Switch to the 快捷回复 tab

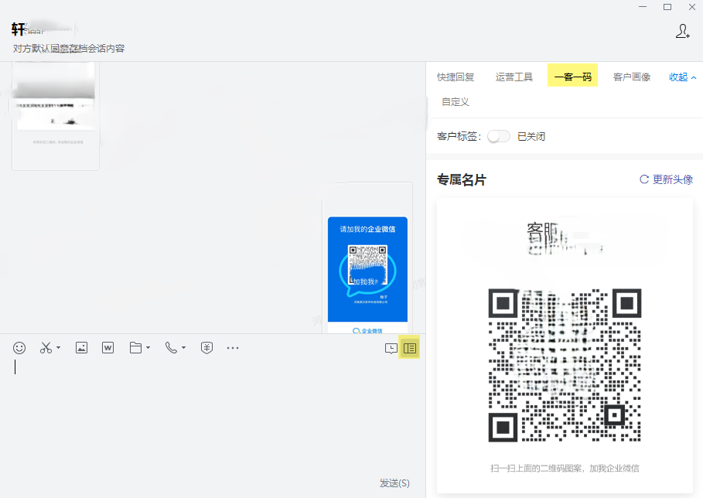pyautogui.click(x=456, y=77)
